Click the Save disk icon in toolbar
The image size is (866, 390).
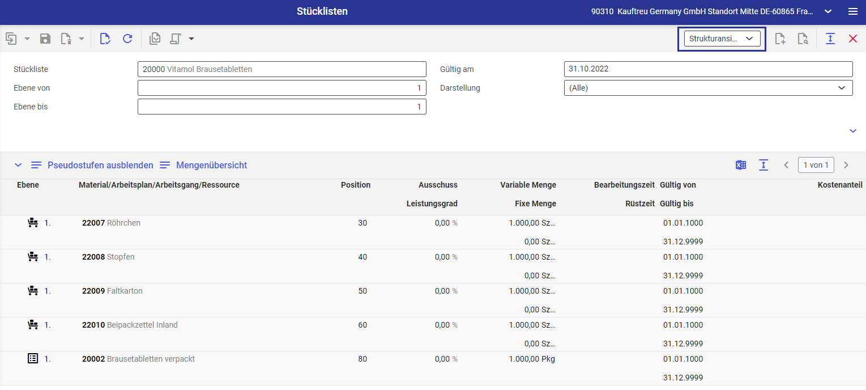pos(45,39)
